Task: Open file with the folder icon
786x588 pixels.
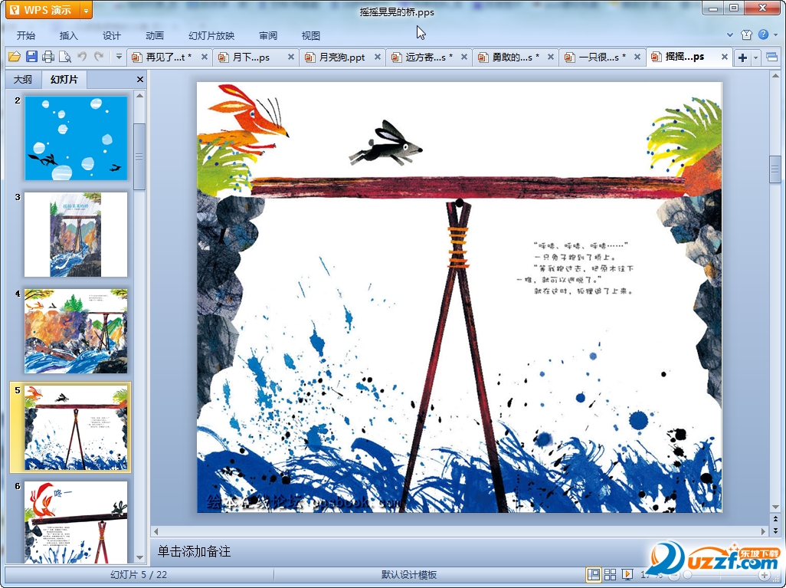Action: (14, 57)
